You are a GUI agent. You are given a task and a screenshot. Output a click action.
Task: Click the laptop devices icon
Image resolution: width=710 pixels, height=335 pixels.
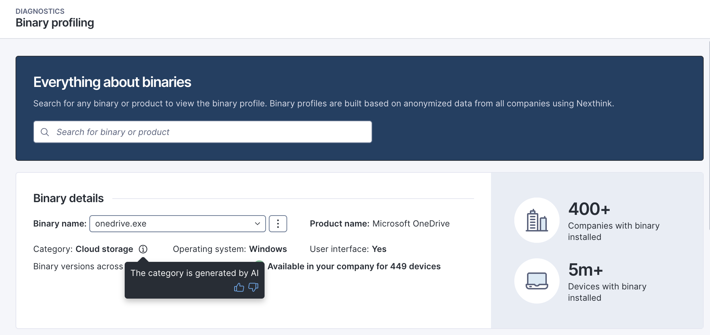(537, 281)
